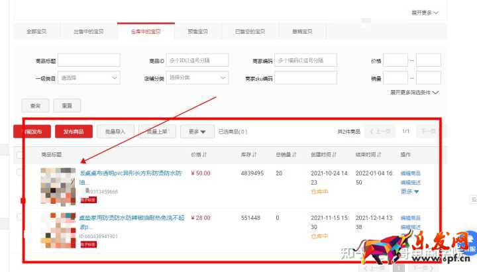
Task: Click 编辑商品 link for first product
Action: [410, 173]
